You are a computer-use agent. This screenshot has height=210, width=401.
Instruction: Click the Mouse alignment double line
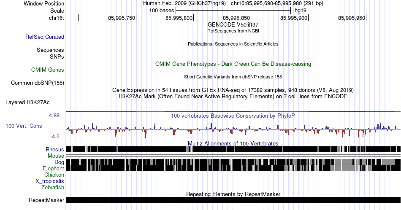click(233, 156)
